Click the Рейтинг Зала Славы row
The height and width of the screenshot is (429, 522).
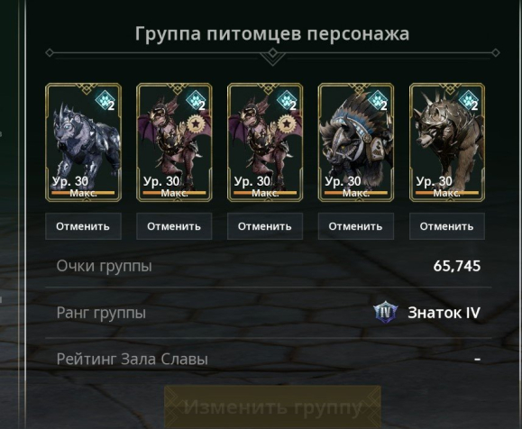tap(269, 359)
